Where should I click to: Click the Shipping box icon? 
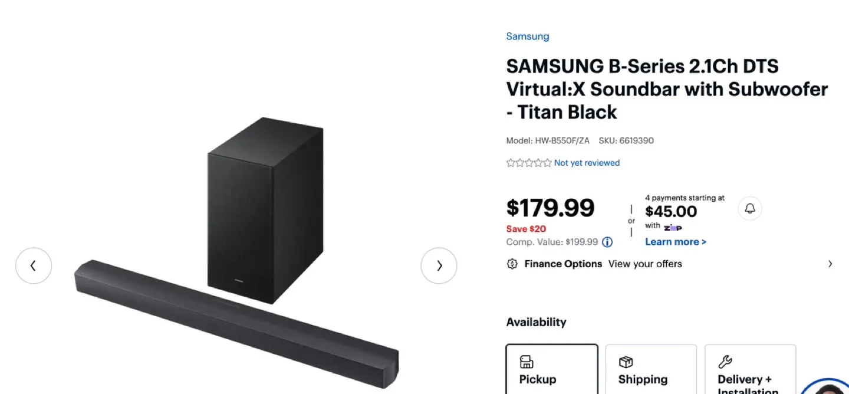[626, 362]
